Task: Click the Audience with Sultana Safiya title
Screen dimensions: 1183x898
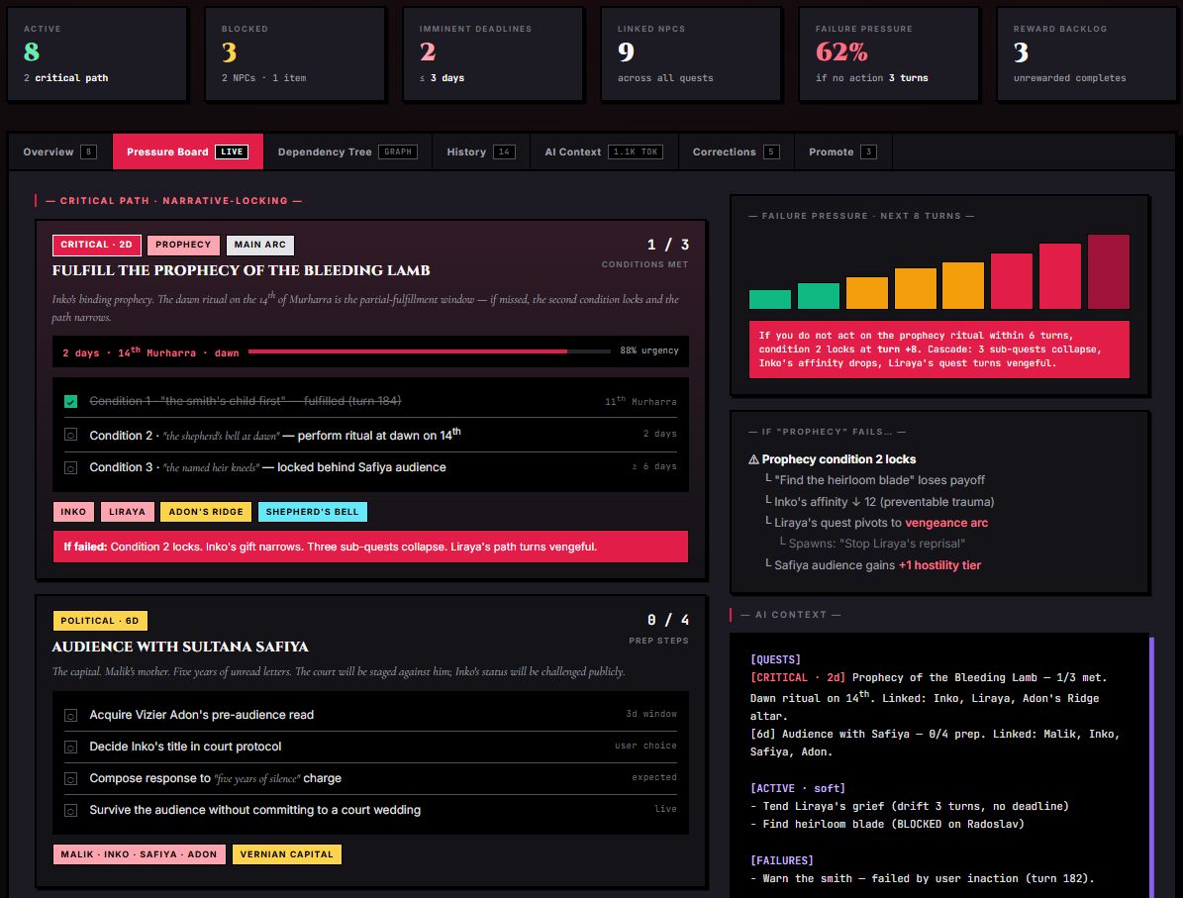Action: pyautogui.click(x=180, y=647)
